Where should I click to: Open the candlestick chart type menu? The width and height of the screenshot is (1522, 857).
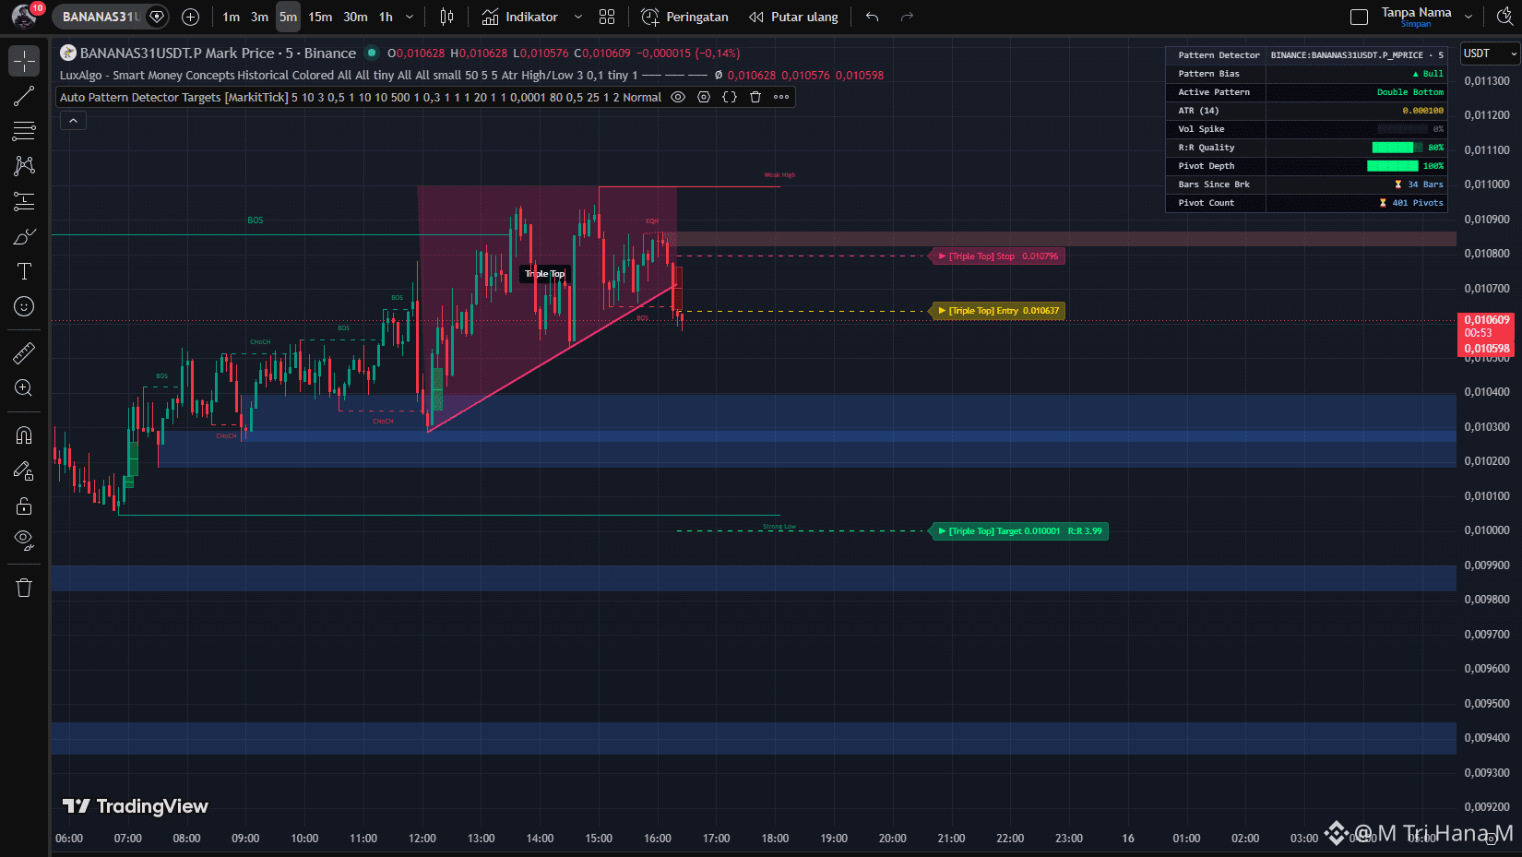pyautogui.click(x=447, y=17)
